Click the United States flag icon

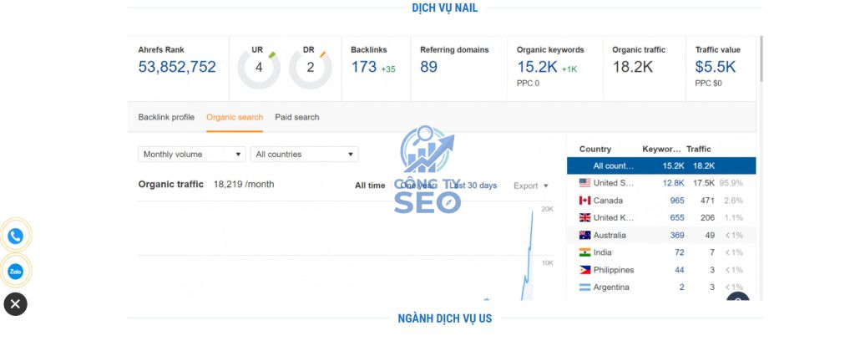click(x=584, y=183)
